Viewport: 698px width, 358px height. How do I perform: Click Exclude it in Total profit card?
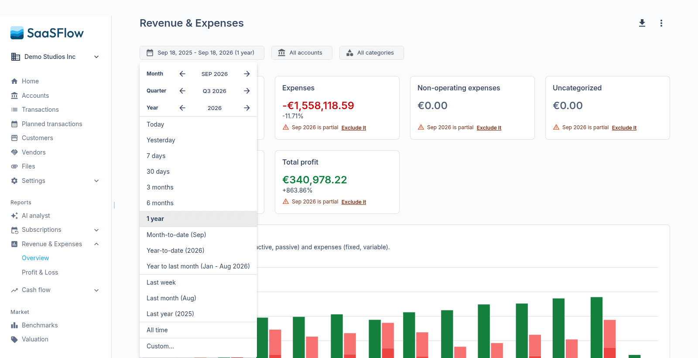[x=354, y=202]
